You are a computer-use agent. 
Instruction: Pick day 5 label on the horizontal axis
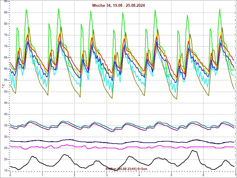tap(172, 175)
